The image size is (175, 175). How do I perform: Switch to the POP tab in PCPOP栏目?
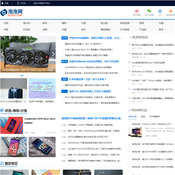coord(155,117)
